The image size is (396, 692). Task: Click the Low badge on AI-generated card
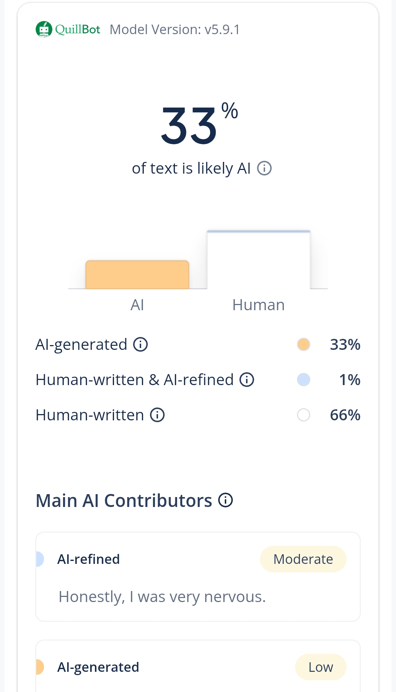point(320,667)
